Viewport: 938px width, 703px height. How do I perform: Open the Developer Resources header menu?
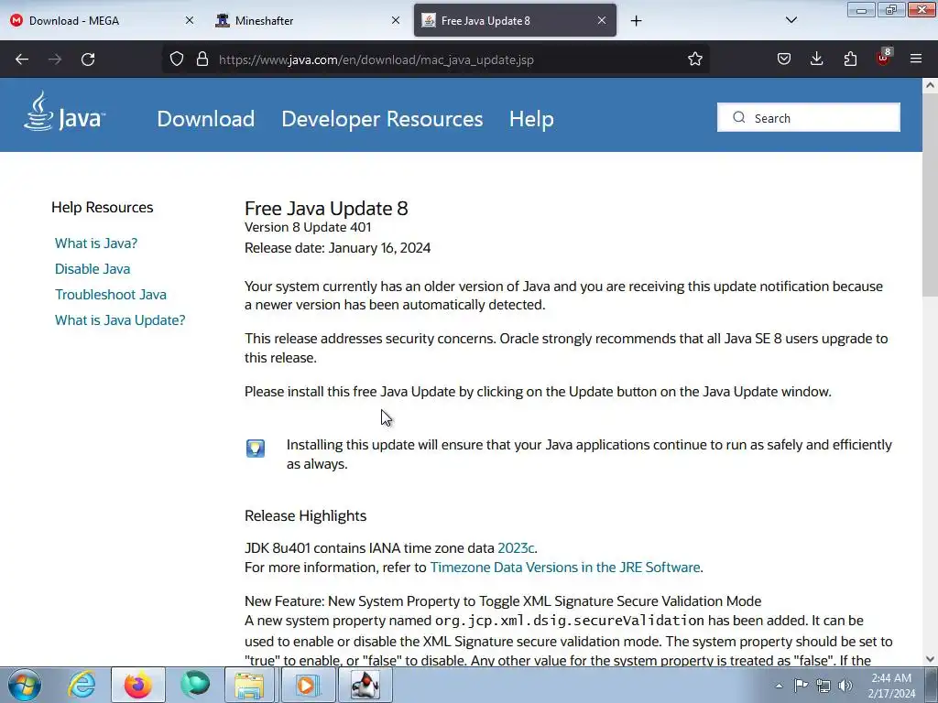(382, 118)
